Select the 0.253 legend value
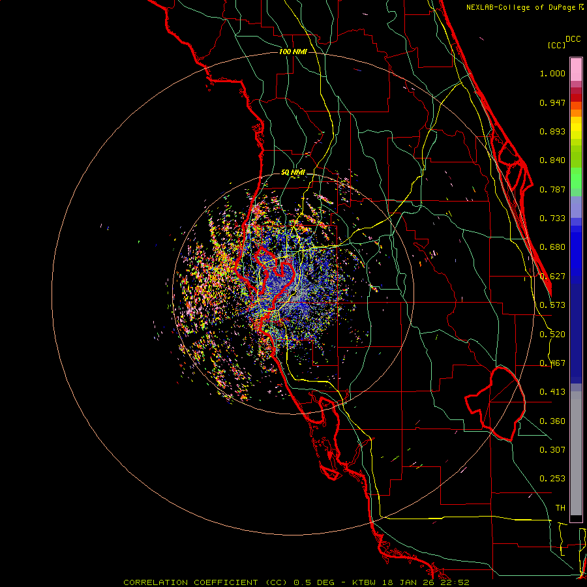The height and width of the screenshot is (587, 587). click(552, 479)
